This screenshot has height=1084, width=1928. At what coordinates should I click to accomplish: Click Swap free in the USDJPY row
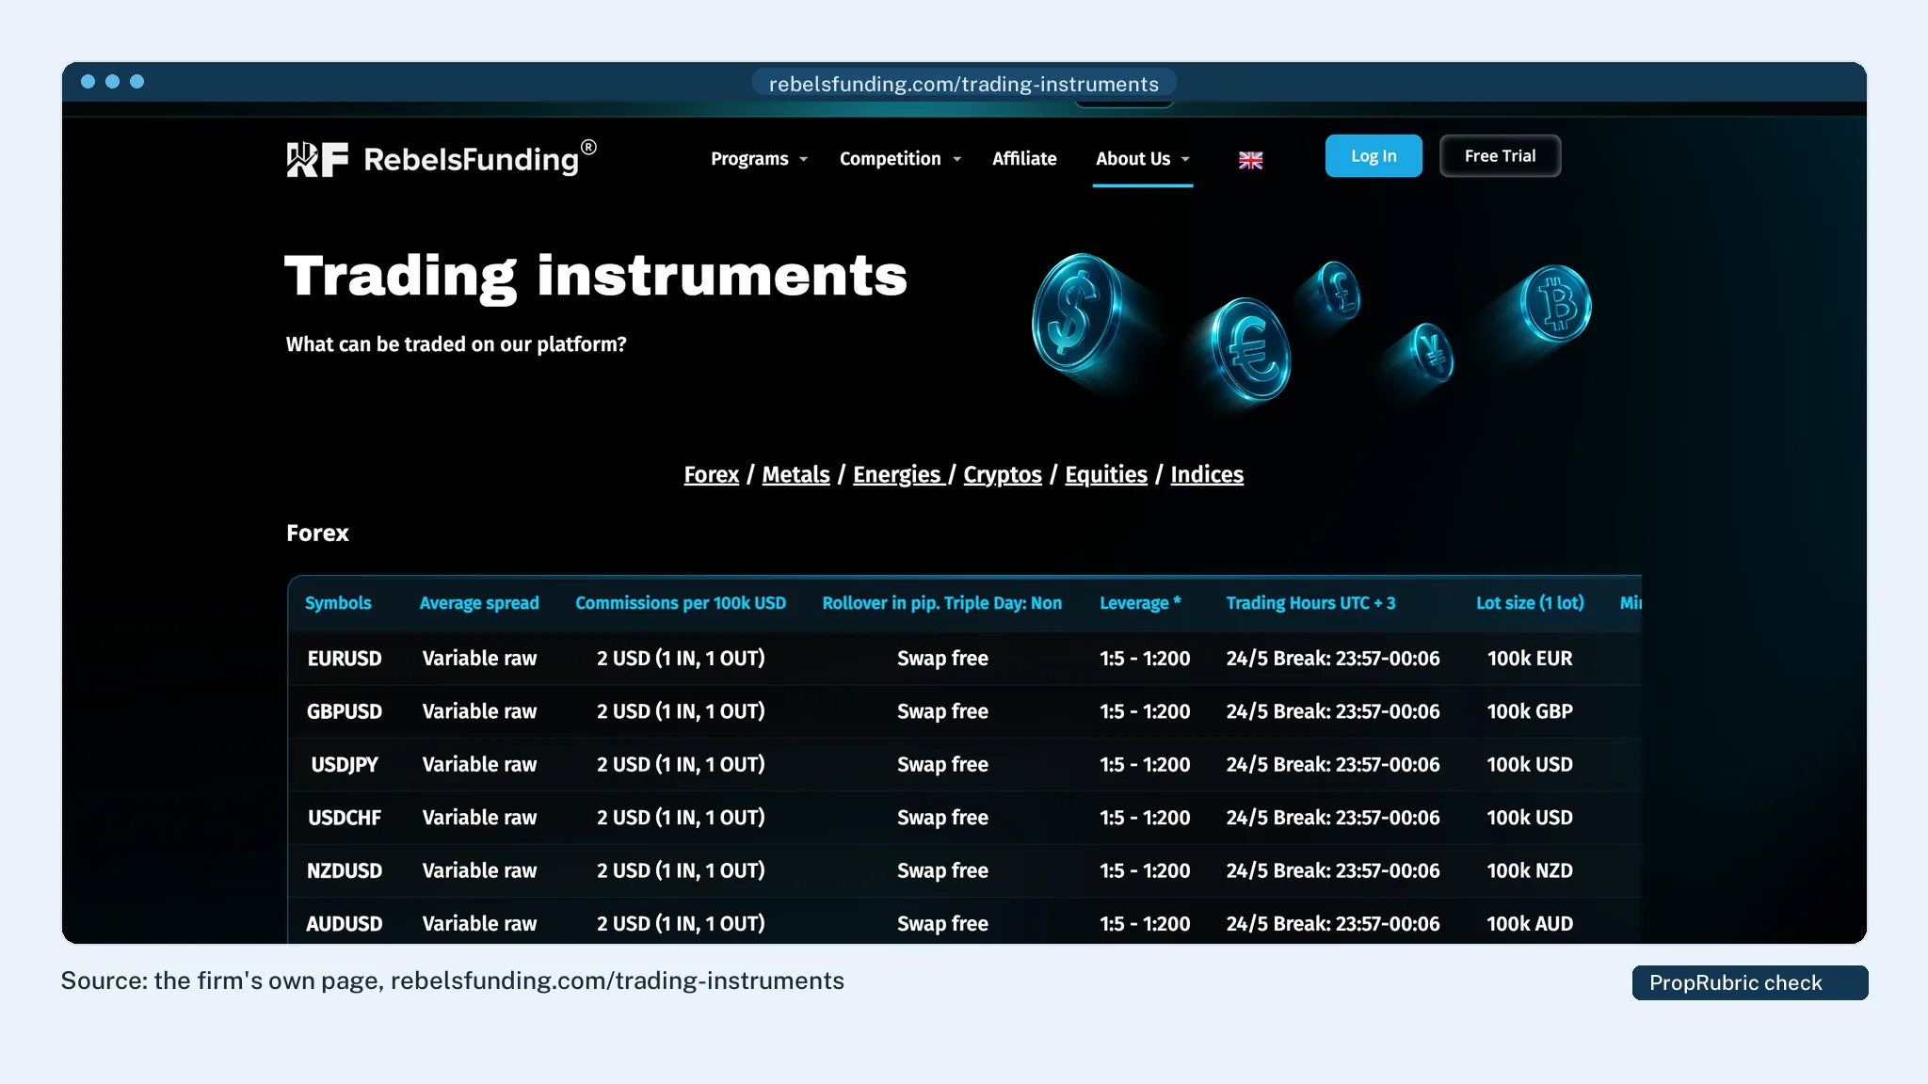point(942,765)
